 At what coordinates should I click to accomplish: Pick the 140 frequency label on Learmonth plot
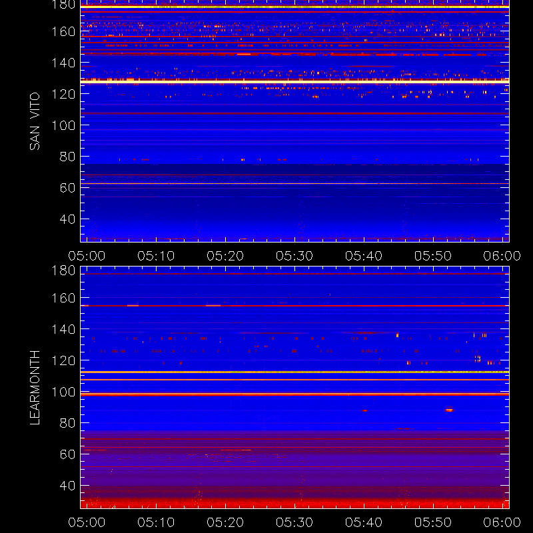point(63,329)
